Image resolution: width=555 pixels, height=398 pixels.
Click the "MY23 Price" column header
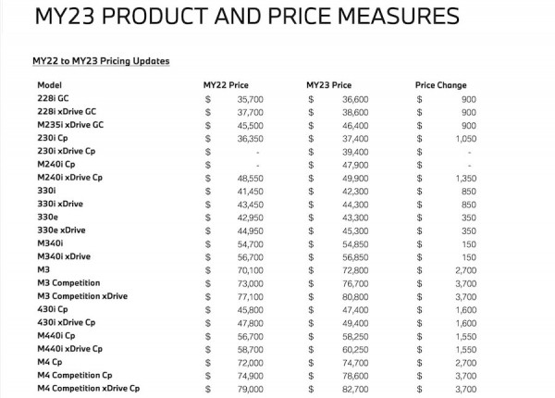point(328,85)
